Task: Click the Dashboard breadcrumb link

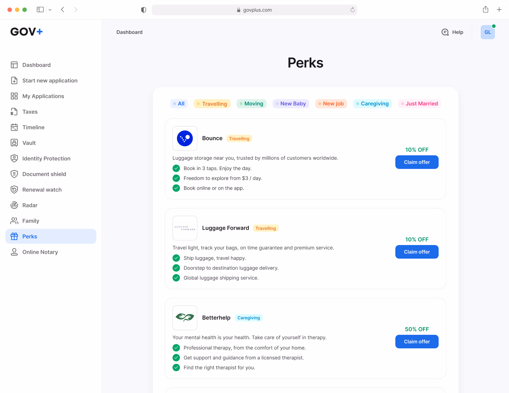Action: [x=129, y=32]
